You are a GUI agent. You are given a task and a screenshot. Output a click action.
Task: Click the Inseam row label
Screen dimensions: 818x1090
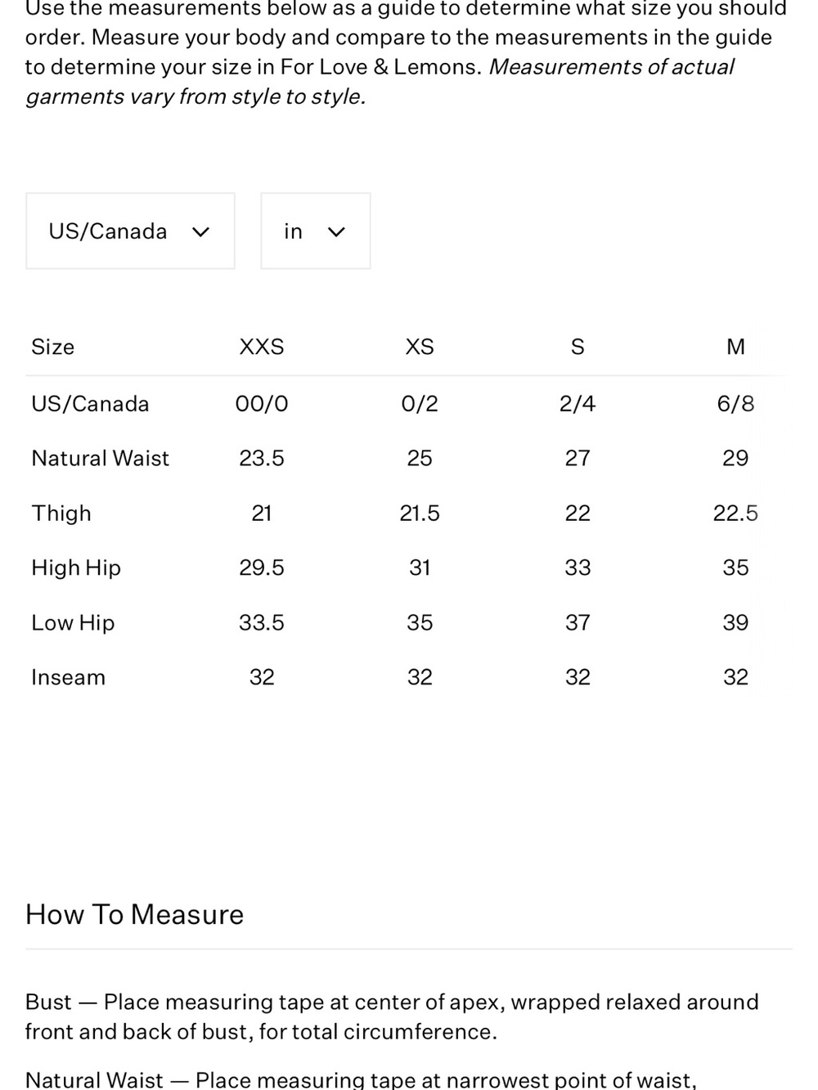point(68,677)
